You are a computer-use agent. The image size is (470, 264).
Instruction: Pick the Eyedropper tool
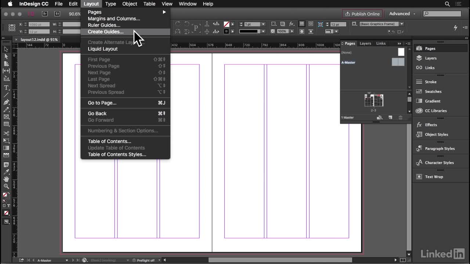click(6, 172)
